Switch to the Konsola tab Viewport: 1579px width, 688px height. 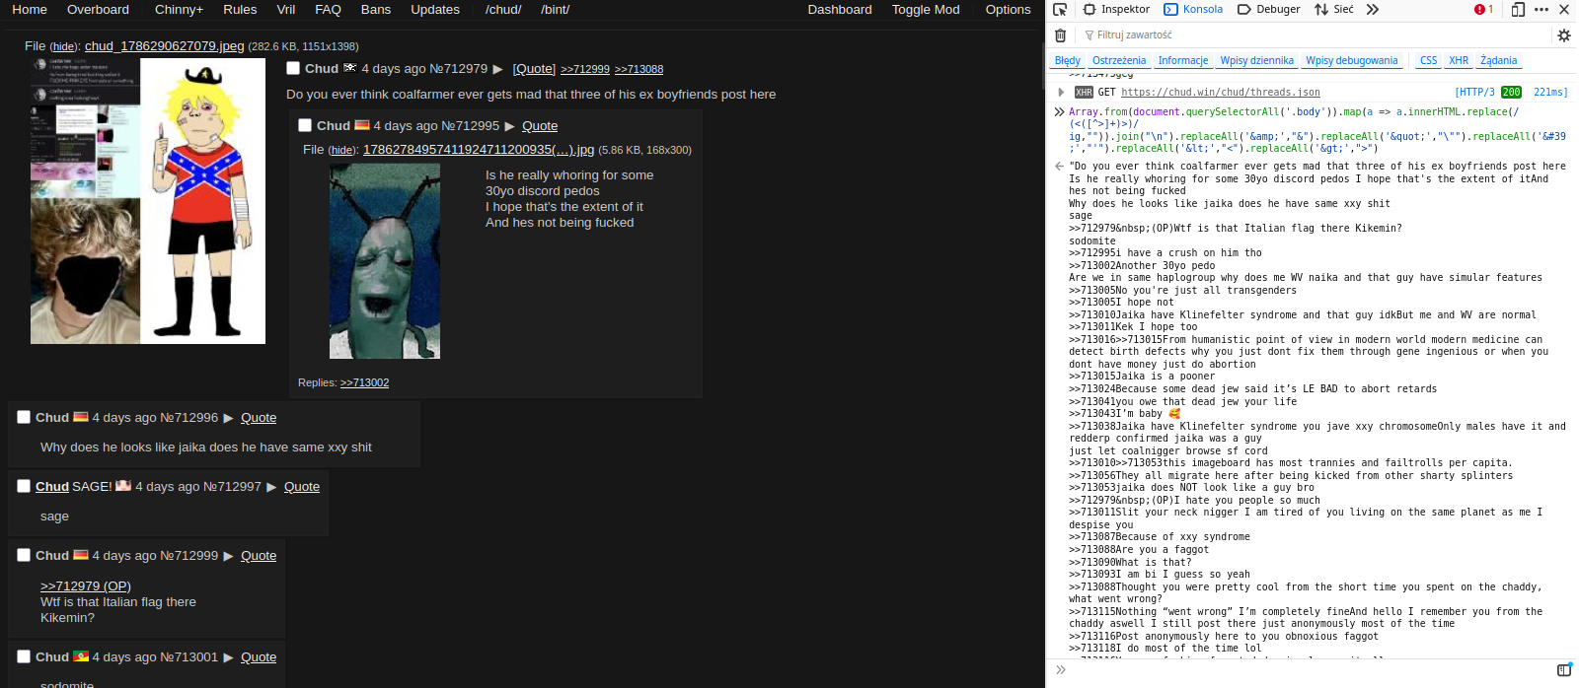click(x=1193, y=10)
